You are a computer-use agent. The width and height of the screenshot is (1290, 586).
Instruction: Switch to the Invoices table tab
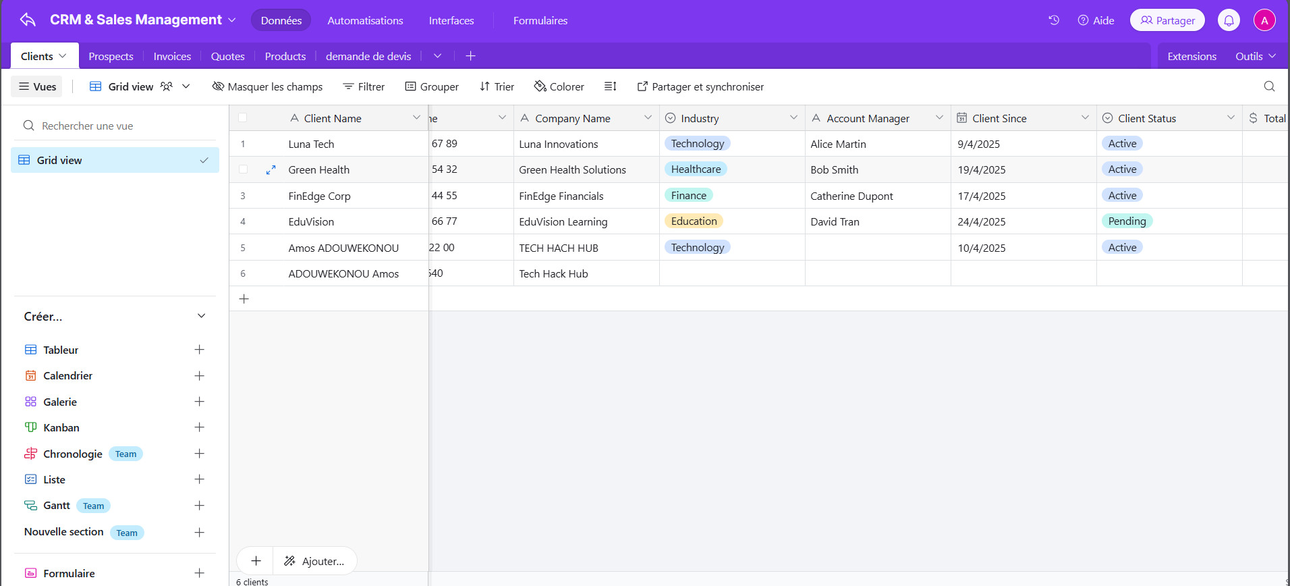coord(172,56)
